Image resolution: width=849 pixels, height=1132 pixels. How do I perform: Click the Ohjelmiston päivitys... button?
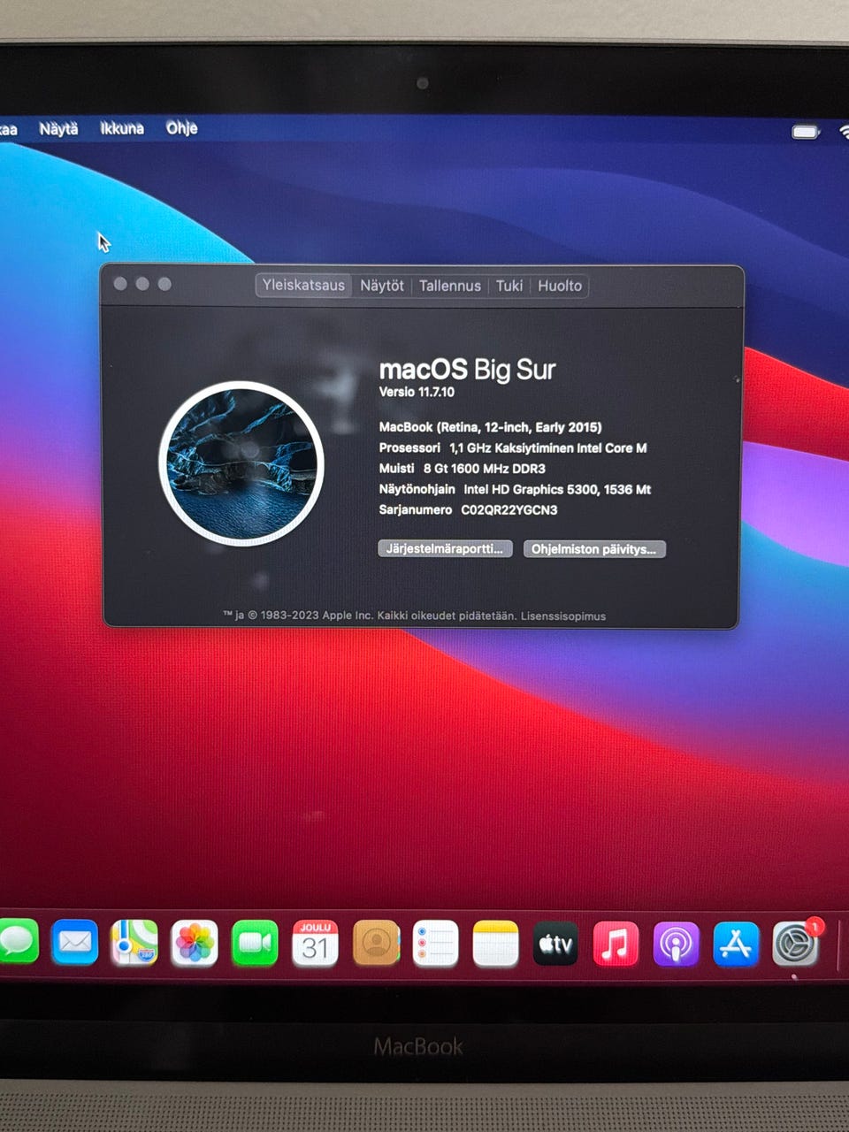[594, 549]
